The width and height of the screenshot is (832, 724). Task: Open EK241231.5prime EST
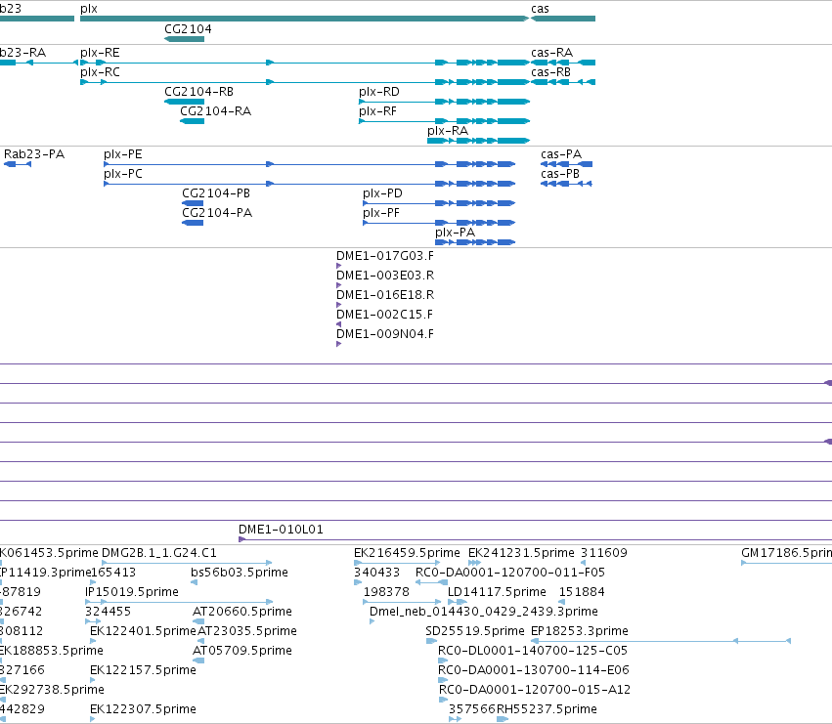click(475, 563)
